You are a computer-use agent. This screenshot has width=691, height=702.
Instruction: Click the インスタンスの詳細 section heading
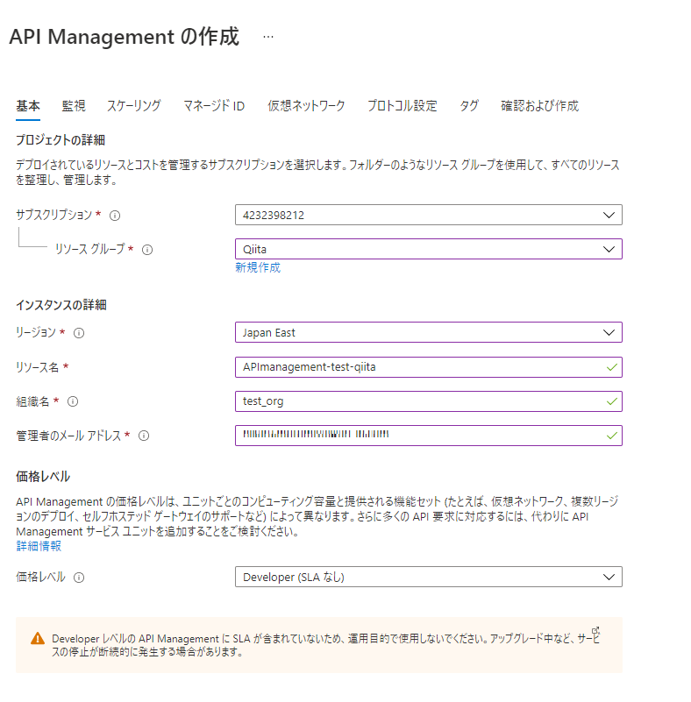(x=61, y=305)
